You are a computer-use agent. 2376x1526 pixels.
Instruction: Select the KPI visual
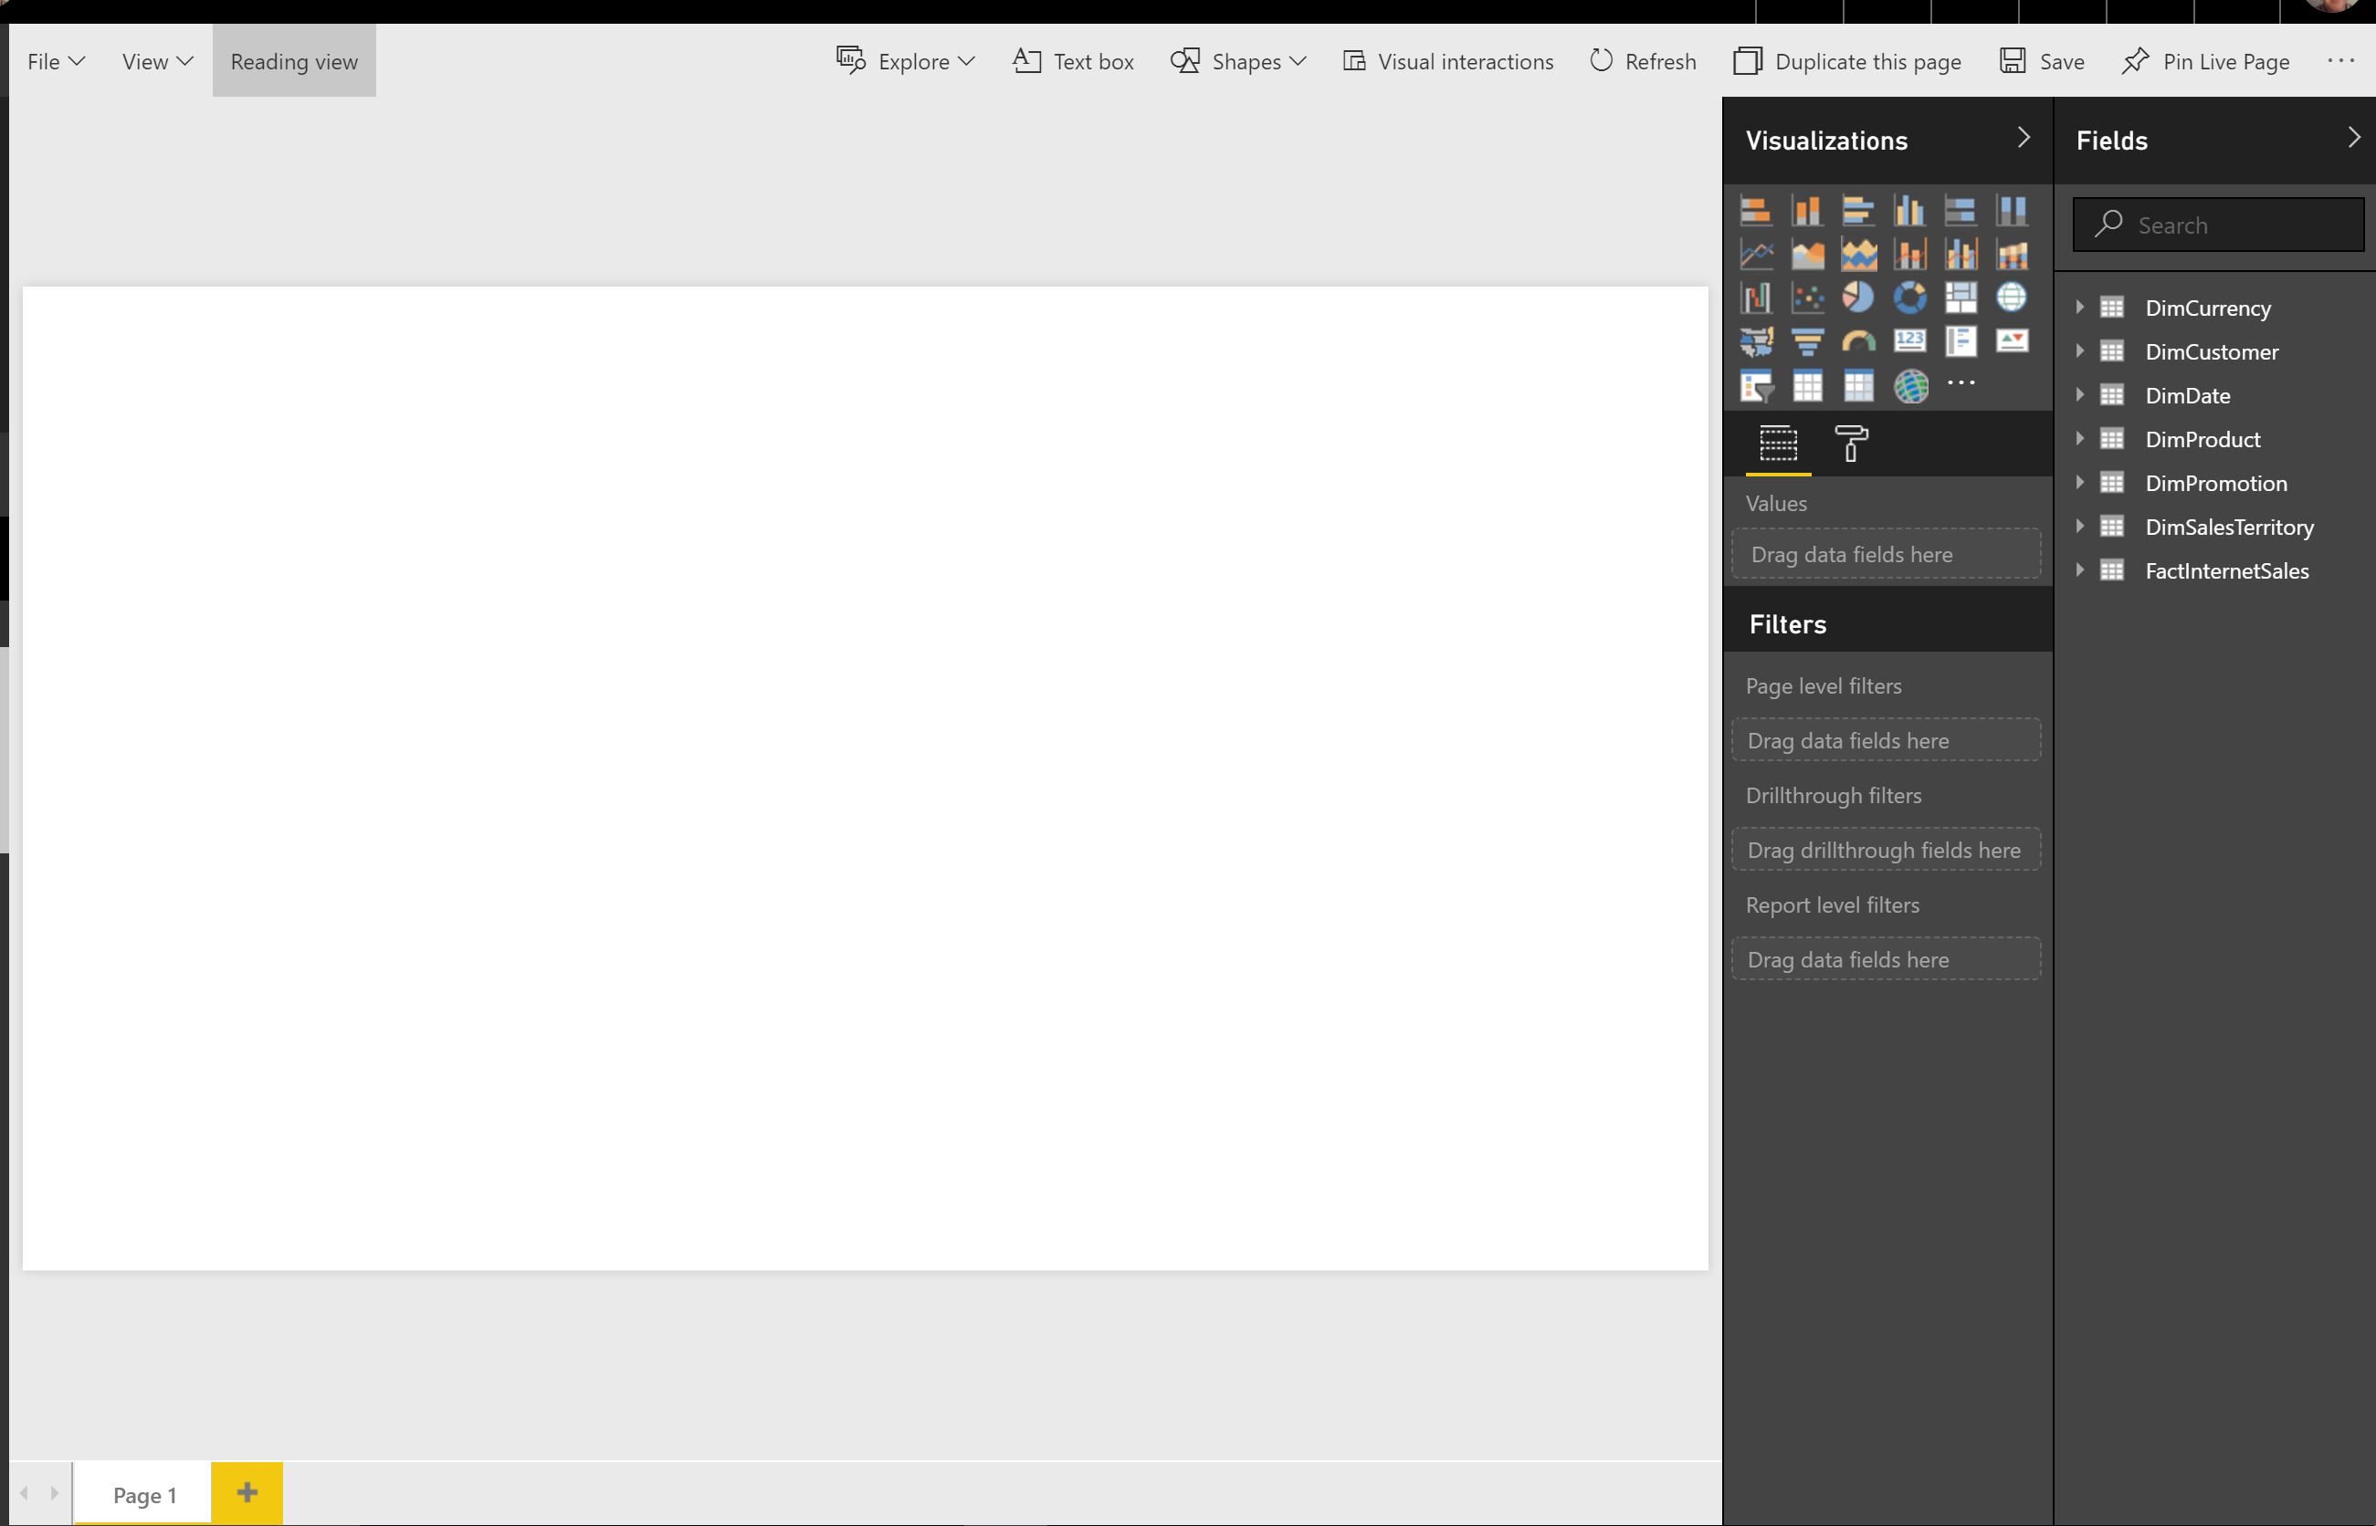(2013, 342)
